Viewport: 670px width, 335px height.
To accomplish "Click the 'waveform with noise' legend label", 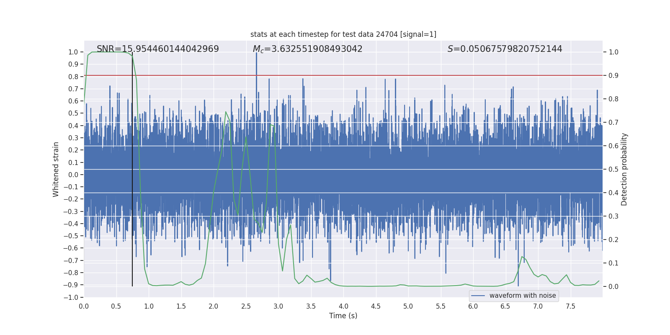I will [522, 296].
